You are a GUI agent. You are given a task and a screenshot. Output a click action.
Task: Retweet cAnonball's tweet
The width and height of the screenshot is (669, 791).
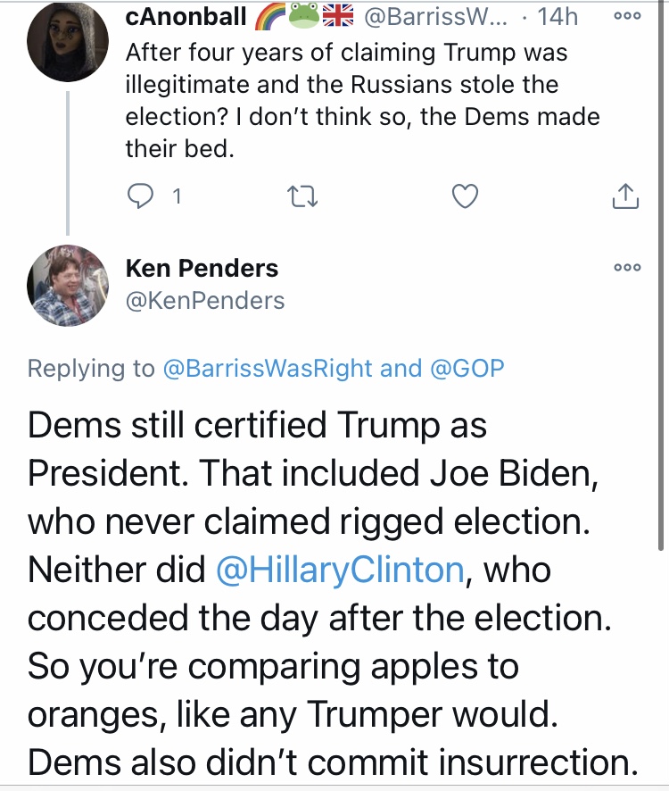pos(302,196)
